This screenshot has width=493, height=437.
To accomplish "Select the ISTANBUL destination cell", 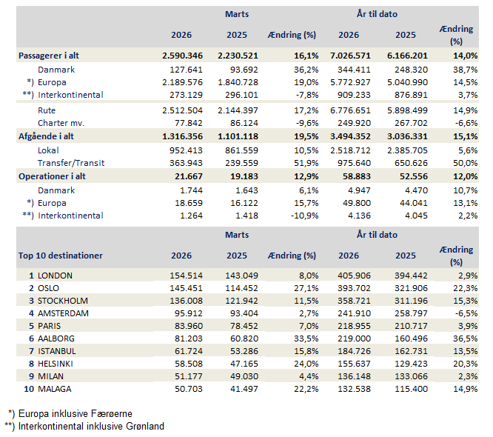I will [58, 351].
